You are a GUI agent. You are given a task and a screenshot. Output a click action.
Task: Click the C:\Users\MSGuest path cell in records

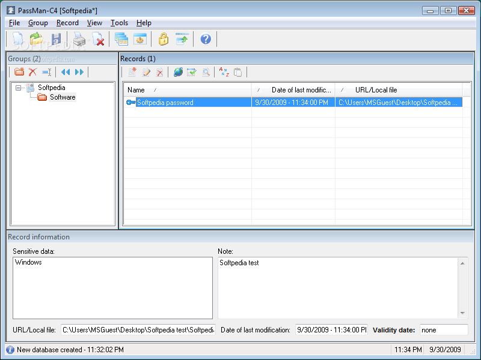pos(398,103)
